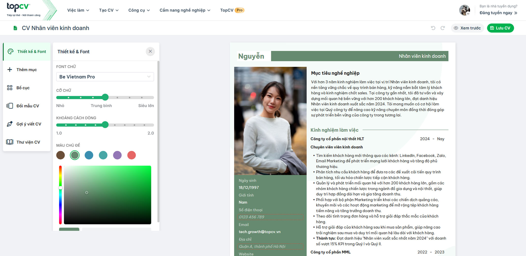Click Công ty cổ phần MML
Viewport: 526px width, 256px height.
coord(330,252)
